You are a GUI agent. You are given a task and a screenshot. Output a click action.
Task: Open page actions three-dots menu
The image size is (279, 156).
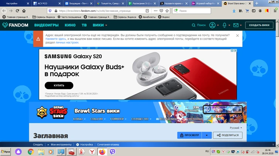(x=156, y=11)
